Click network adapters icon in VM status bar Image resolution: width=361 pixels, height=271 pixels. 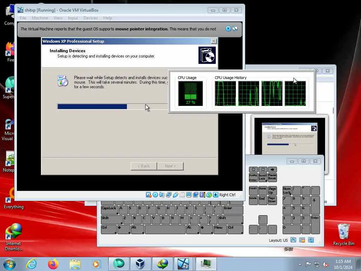coord(169,195)
